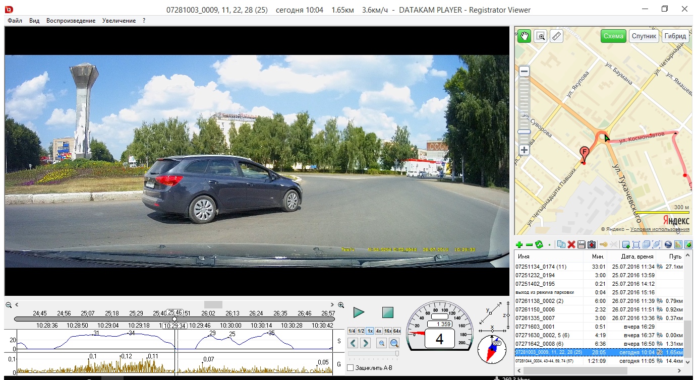Enable the Зациклить A-B checkbox
The width and height of the screenshot is (697, 380).
pos(351,368)
